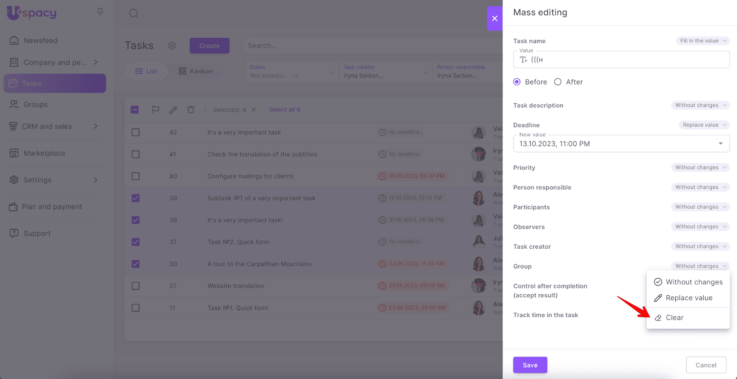Click the Task name value input field
The width and height of the screenshot is (737, 379).
click(626, 60)
